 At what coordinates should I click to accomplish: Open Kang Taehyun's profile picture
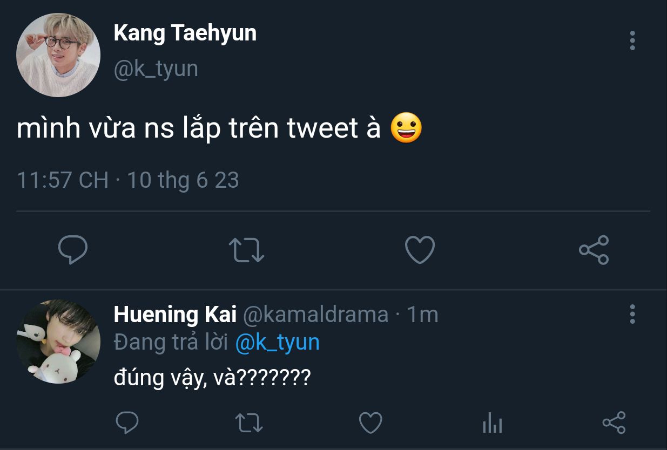(58, 55)
